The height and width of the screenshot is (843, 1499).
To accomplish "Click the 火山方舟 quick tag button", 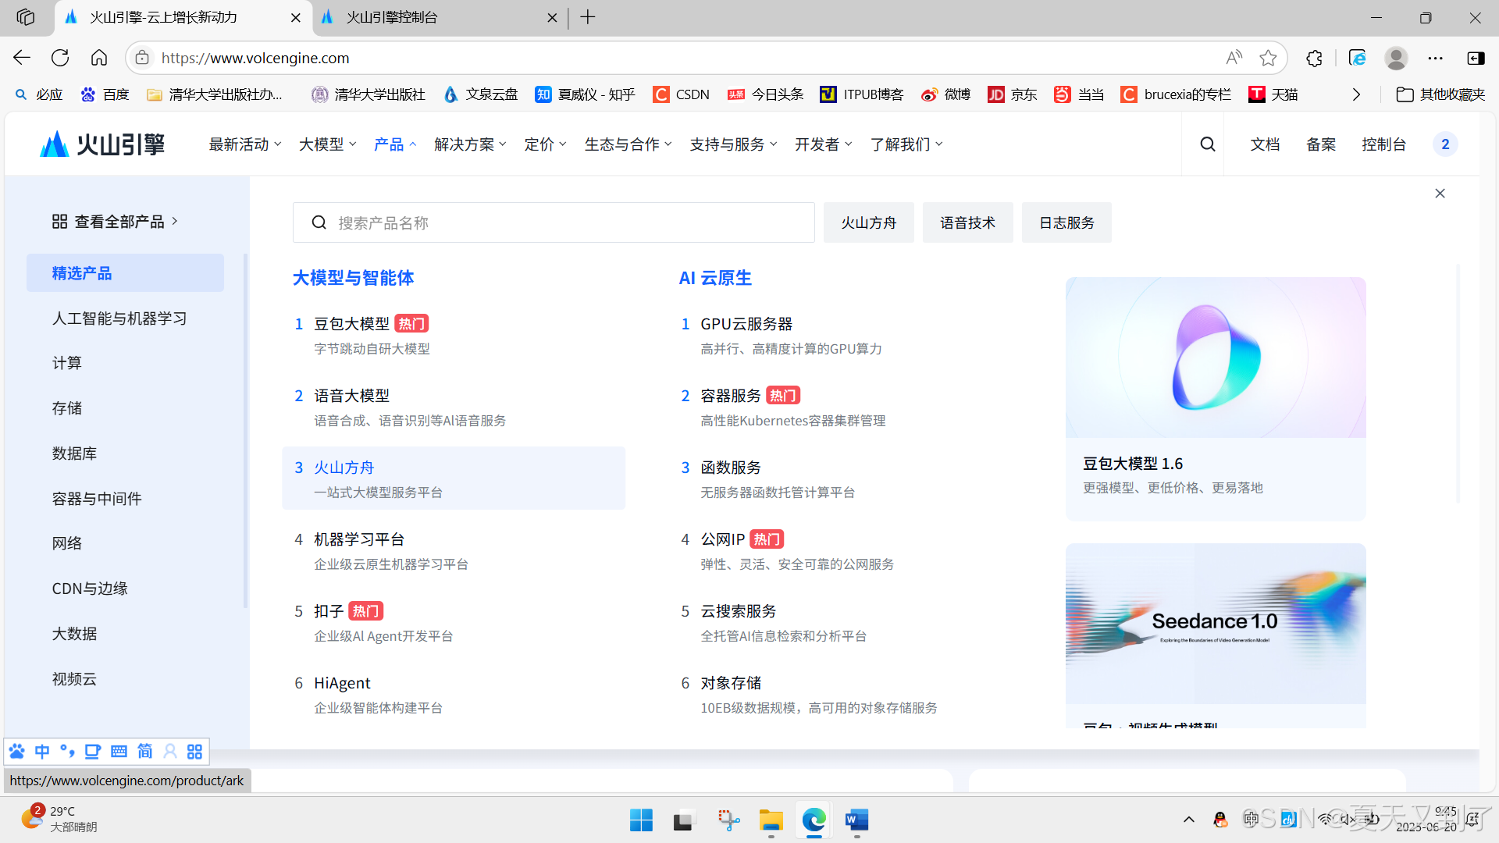I will pos(868,223).
